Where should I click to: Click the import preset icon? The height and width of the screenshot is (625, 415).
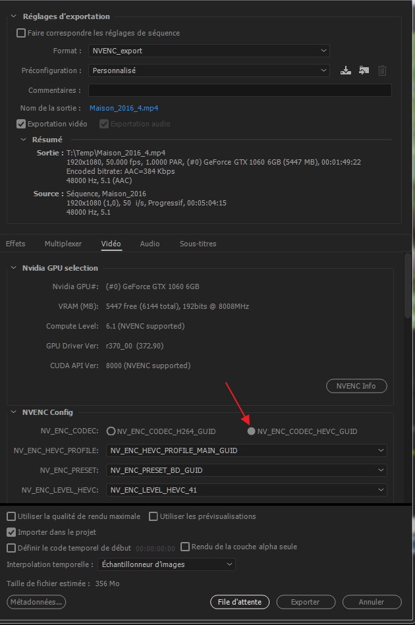pos(364,70)
